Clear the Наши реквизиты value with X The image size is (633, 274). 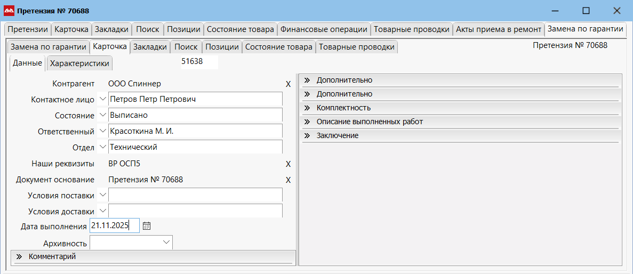tap(289, 164)
